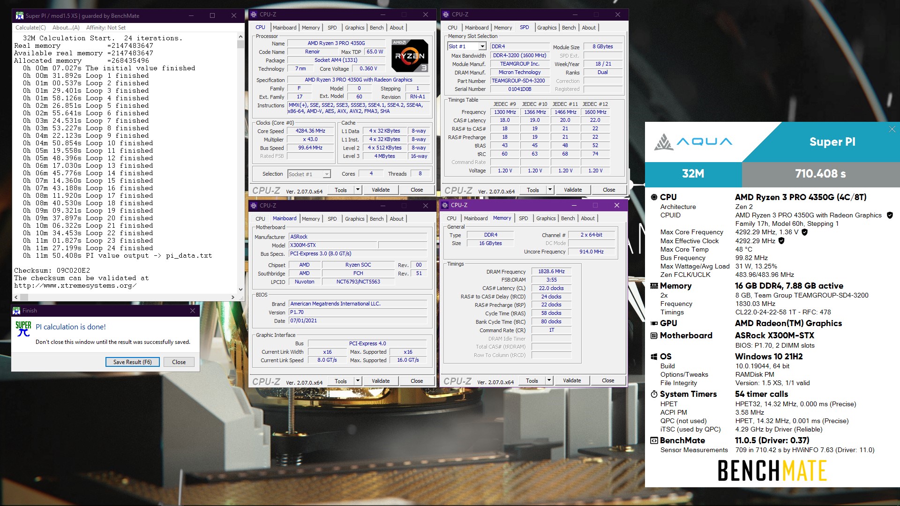Click Close button in Finish dialog
900x506 pixels.
point(179,362)
